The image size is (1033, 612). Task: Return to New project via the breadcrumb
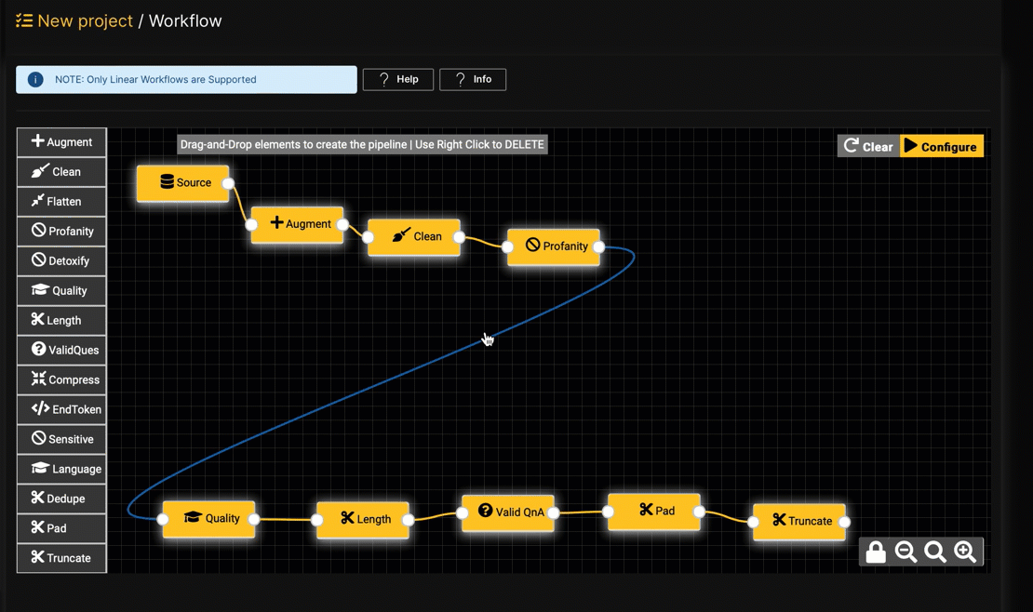point(85,20)
